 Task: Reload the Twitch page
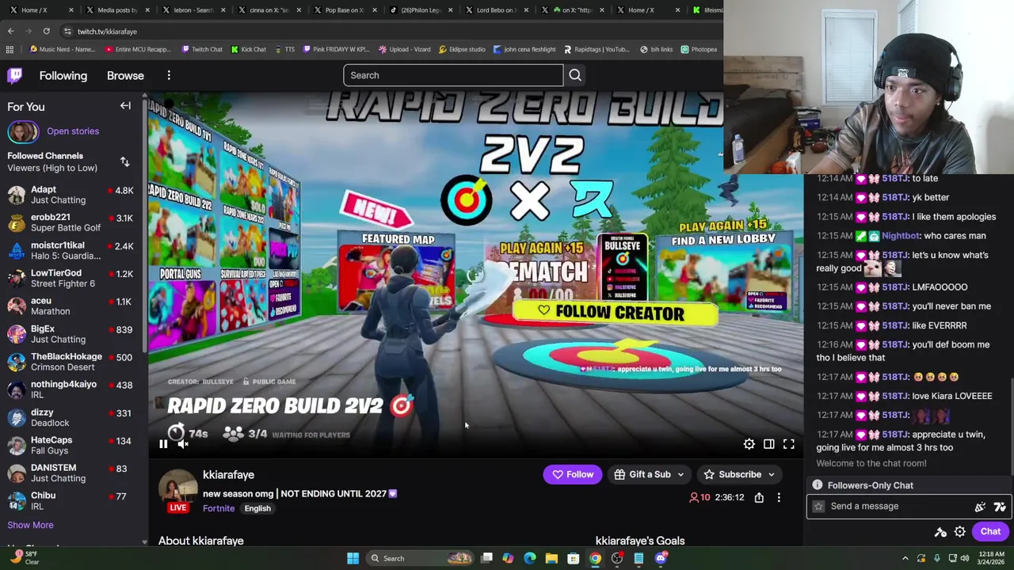pyautogui.click(x=46, y=32)
